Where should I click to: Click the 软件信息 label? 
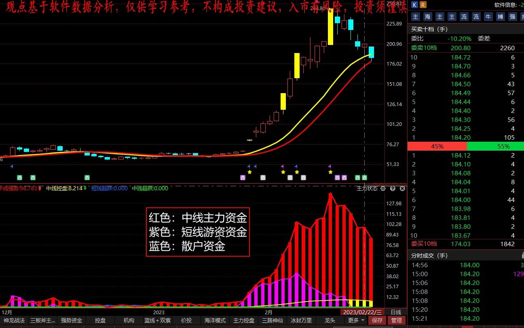tap(505, 5)
